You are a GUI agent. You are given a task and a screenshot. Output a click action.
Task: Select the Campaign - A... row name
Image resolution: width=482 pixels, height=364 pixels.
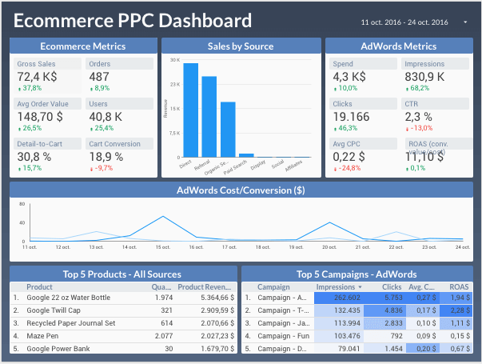point(282,298)
